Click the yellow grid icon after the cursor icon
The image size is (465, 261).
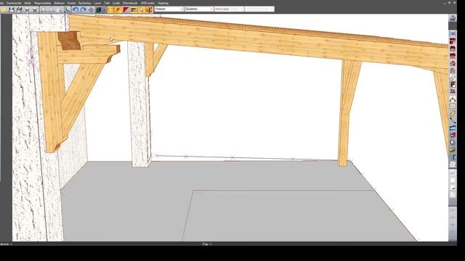point(149,9)
